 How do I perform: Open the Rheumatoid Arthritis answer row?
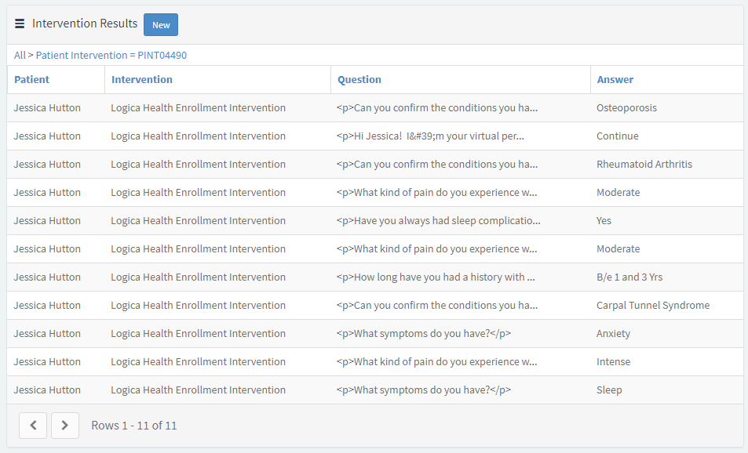[x=375, y=165]
